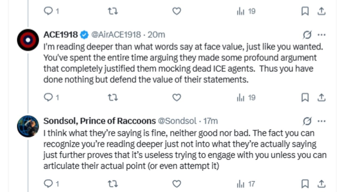Open Sondsol's profile avatar
Screen dimensions: 342x192
pyautogui.click(x=28, y=126)
